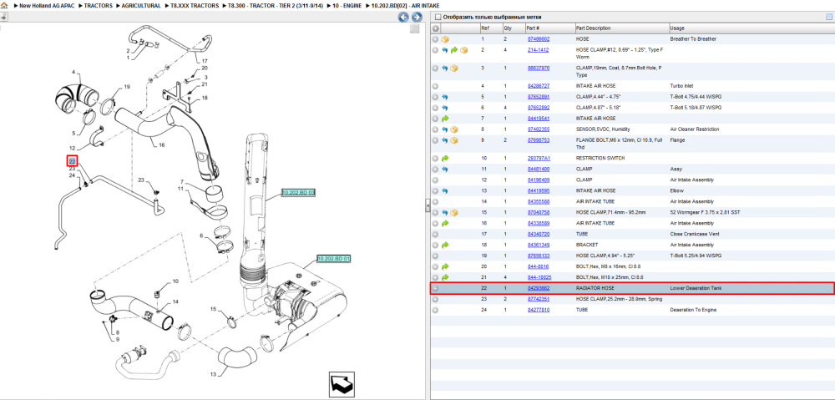Viewport: 835px width, 400px height.
Task: Click green arrow icon for part 844-10025
Action: click(445, 277)
